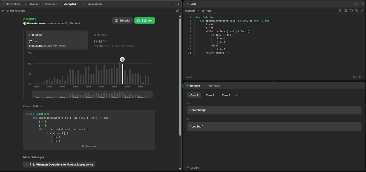Switch to the Test Result tab

click(212, 86)
